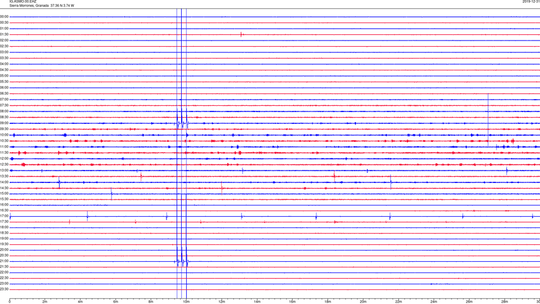The height and width of the screenshot is (304, 540).
Task: Click the 16m axis tick label
Action: [292, 302]
